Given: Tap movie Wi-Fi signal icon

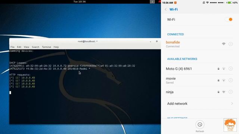Looking at the screenshot, I should [x=224, y=80].
